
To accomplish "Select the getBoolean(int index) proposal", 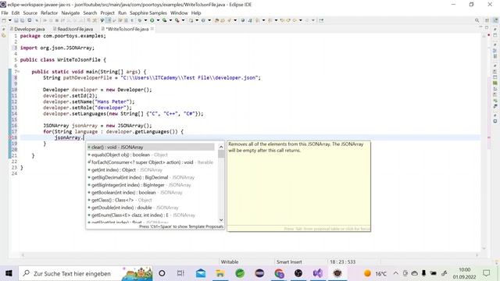I will coord(151,193).
